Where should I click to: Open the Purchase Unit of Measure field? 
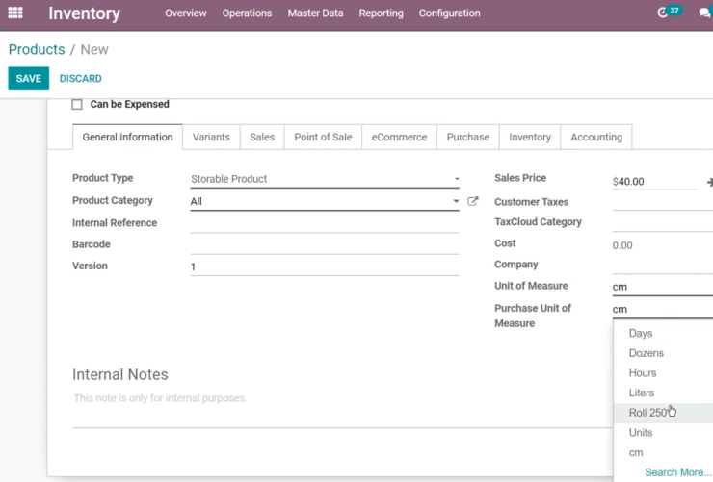pos(663,309)
